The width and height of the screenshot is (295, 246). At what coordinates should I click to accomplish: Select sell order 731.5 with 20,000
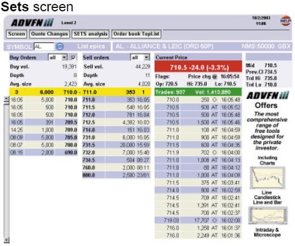pyautogui.click(x=117, y=145)
